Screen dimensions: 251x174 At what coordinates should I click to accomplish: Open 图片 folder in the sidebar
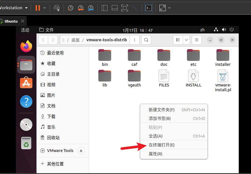pos(63,95)
